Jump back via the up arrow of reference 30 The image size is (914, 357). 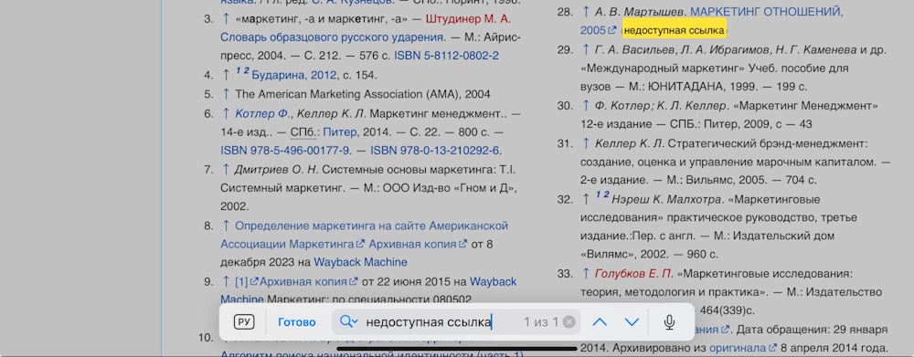(x=586, y=105)
